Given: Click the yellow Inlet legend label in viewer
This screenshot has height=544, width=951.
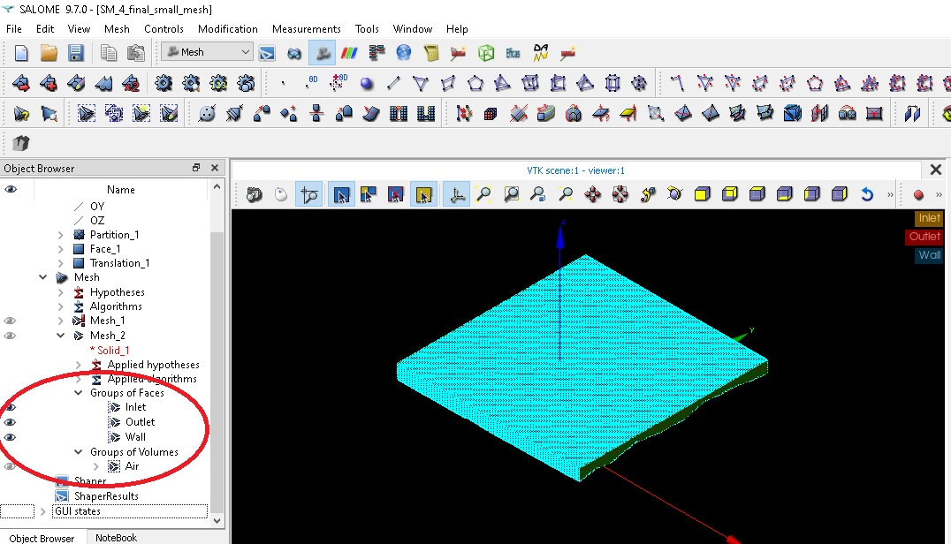Looking at the screenshot, I should point(929,218).
